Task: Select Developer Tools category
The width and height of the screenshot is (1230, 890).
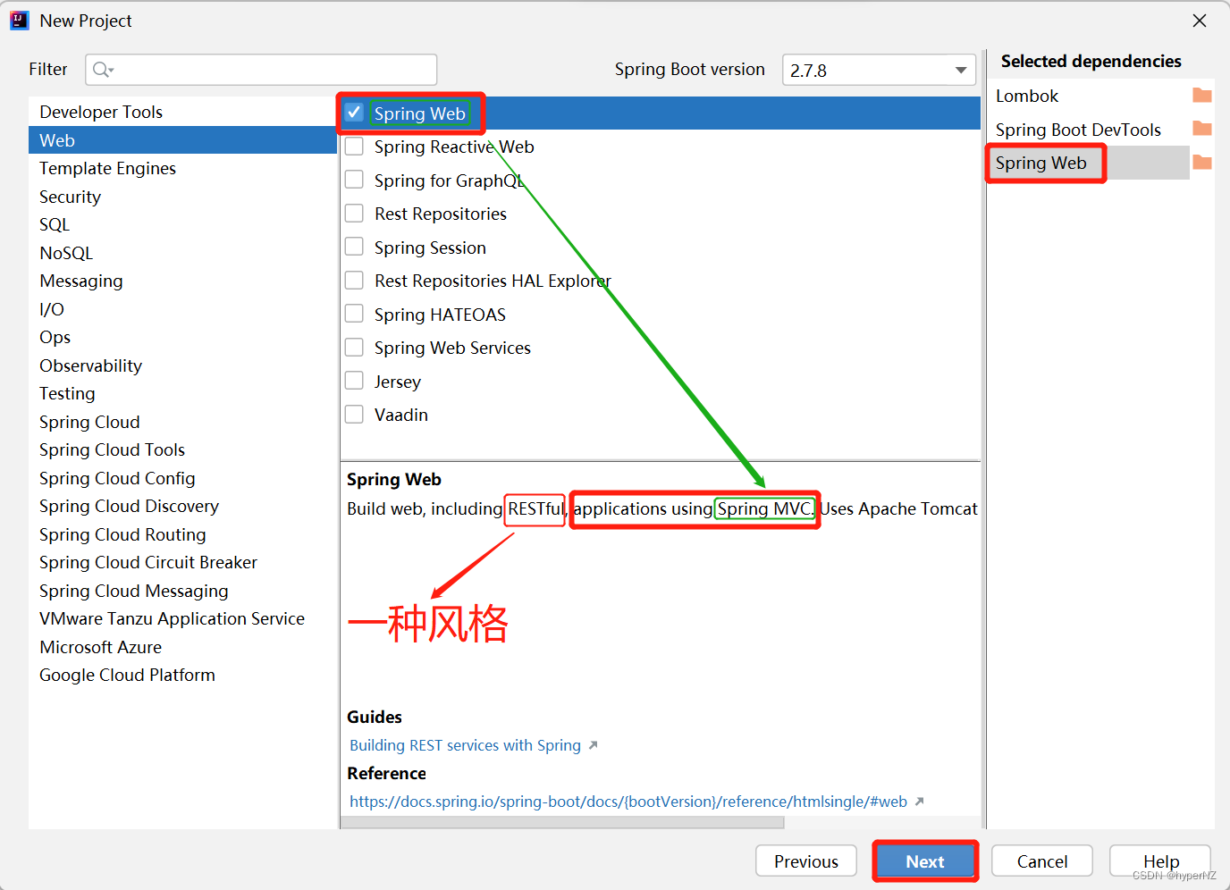Action: click(x=182, y=112)
